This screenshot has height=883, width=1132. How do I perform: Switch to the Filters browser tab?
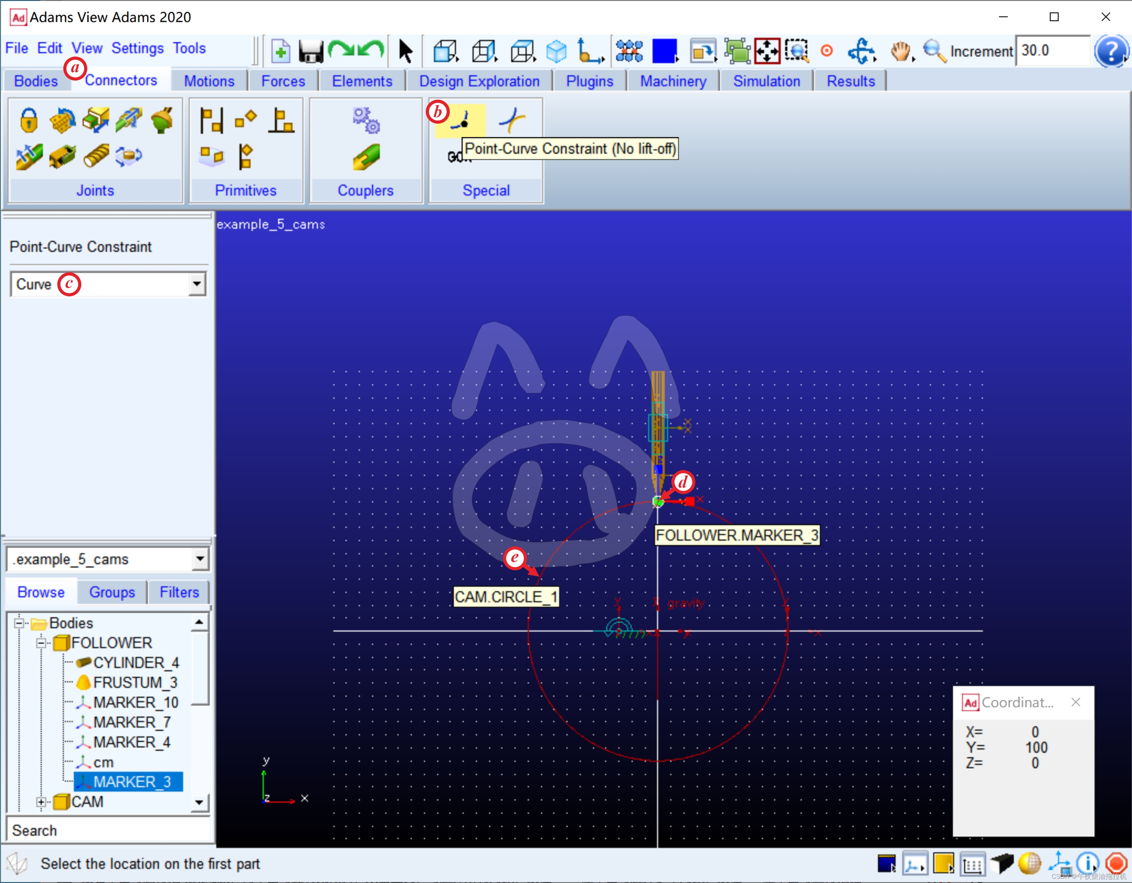179,592
